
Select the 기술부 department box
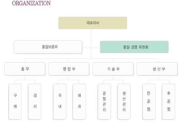coord(113,69)
